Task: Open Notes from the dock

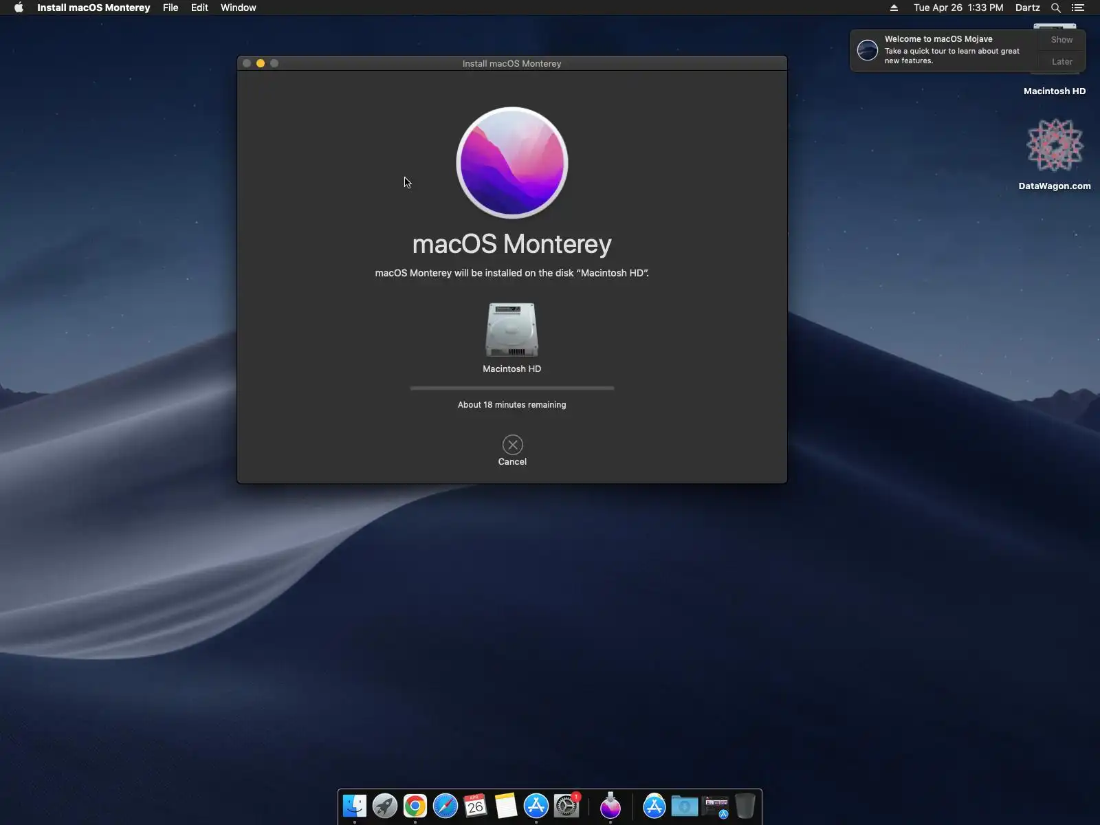Action: (506, 806)
